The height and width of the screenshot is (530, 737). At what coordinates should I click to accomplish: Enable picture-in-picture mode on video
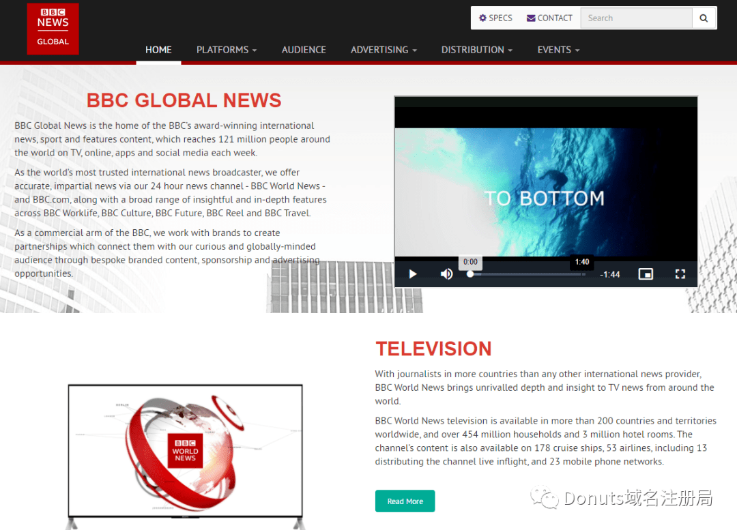coord(645,274)
